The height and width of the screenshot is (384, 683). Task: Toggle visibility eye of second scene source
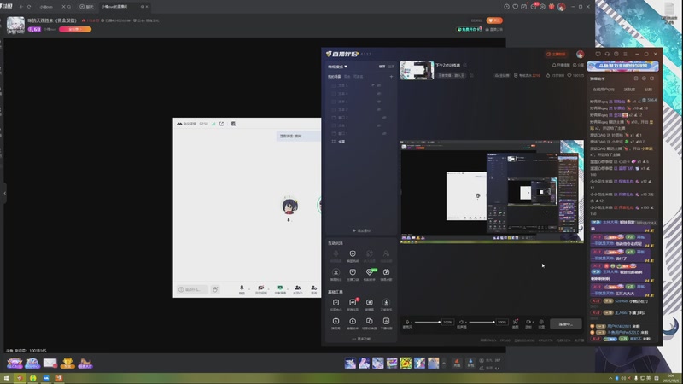[379, 94]
